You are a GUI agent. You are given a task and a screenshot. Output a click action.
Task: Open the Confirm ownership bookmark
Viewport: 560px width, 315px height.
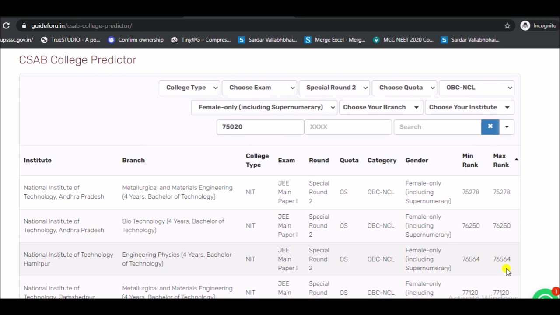pyautogui.click(x=136, y=40)
